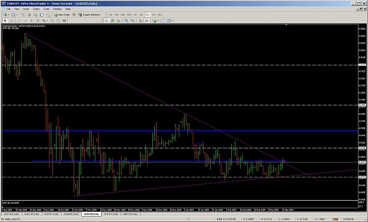Open the chart Templates icon
The height and width of the screenshot is (222, 368).
(x=168, y=21)
